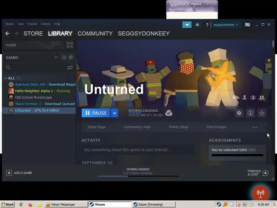Select Old School RuneScape in list
Image resolution: width=277 pixels, height=208 pixels.
point(39,97)
